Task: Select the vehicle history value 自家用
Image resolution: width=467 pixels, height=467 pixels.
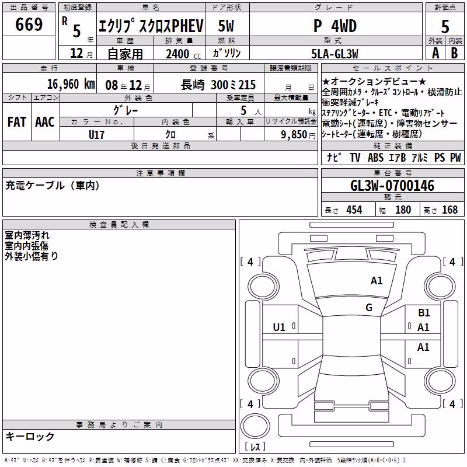Action: (125, 54)
